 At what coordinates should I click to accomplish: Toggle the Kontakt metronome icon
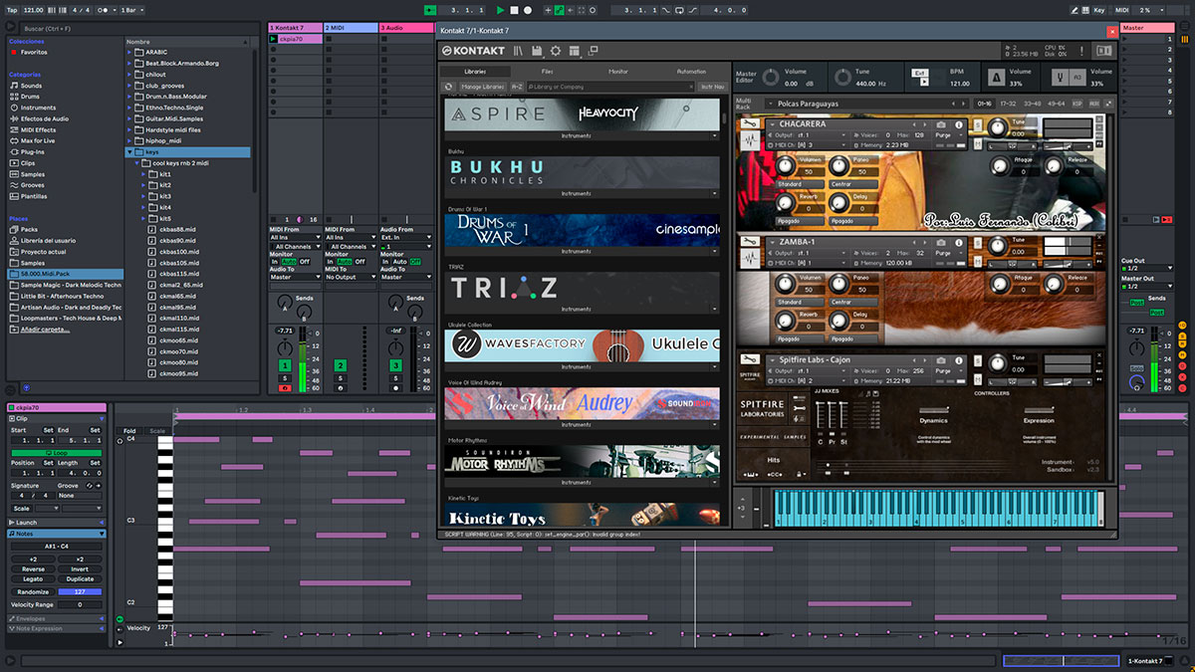996,77
